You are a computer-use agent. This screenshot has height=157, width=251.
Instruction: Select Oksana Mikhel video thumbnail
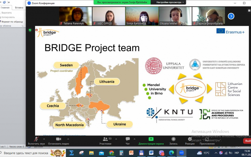(175, 16)
